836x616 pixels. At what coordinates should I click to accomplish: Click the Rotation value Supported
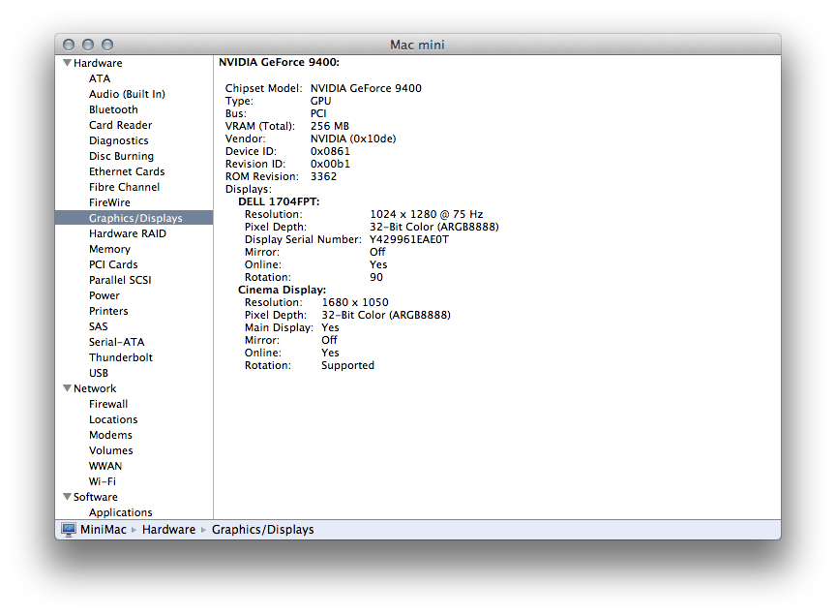348,366
